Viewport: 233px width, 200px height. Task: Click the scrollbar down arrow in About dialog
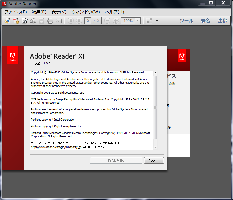coord(155,147)
